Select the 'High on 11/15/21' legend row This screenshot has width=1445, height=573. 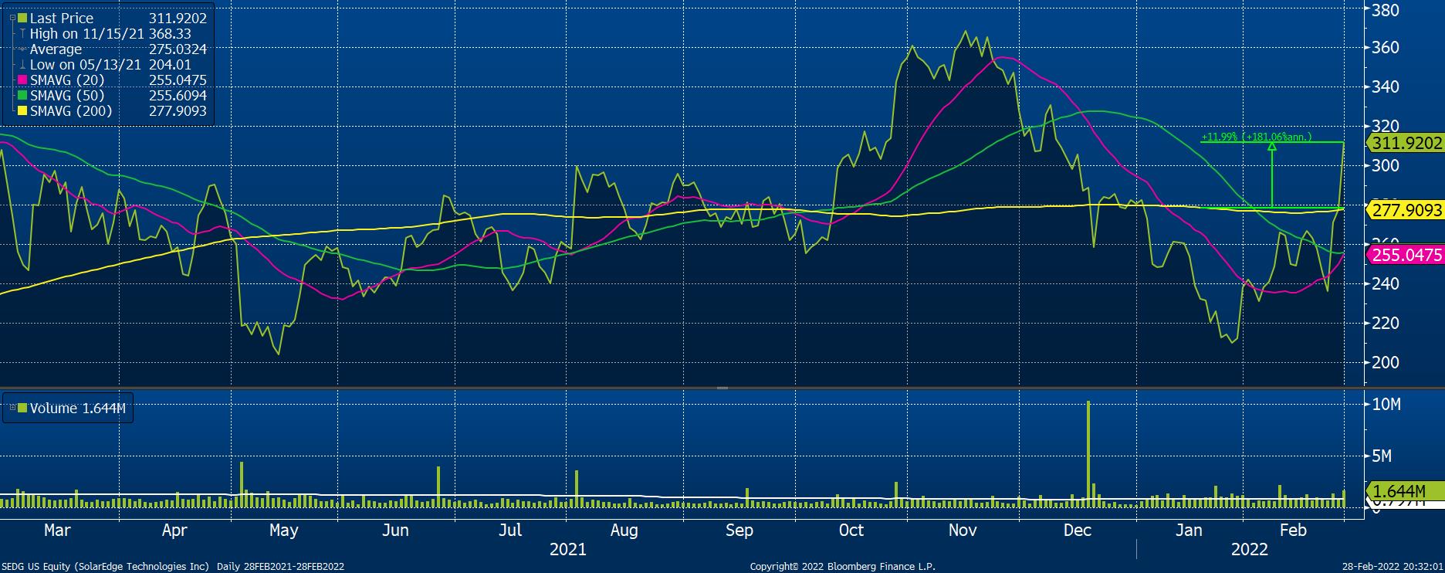pyautogui.click(x=110, y=33)
